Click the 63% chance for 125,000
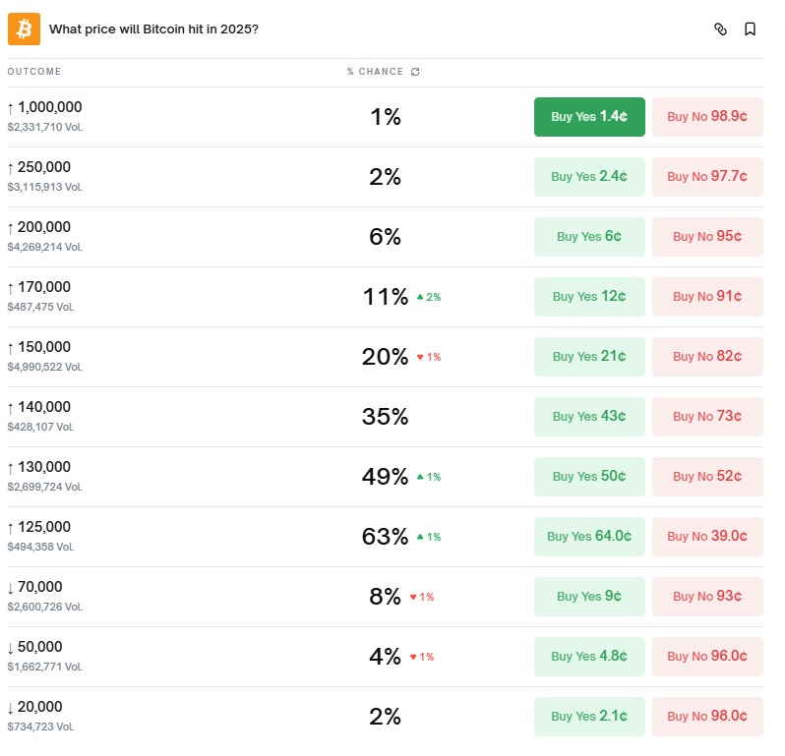The width and height of the screenshot is (785, 756). pyautogui.click(x=385, y=537)
